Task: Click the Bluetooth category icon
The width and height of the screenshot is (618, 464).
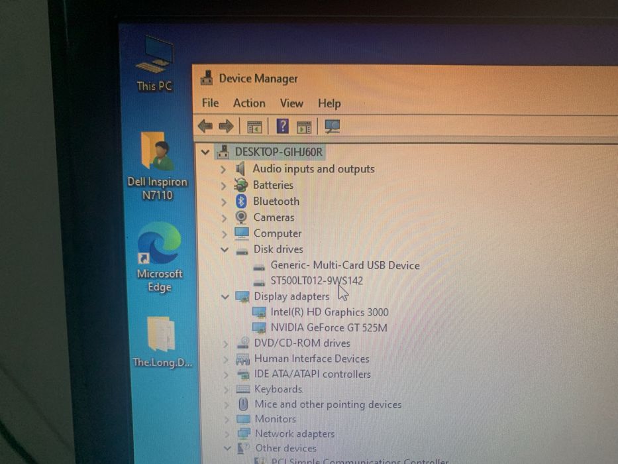Action: (x=241, y=202)
